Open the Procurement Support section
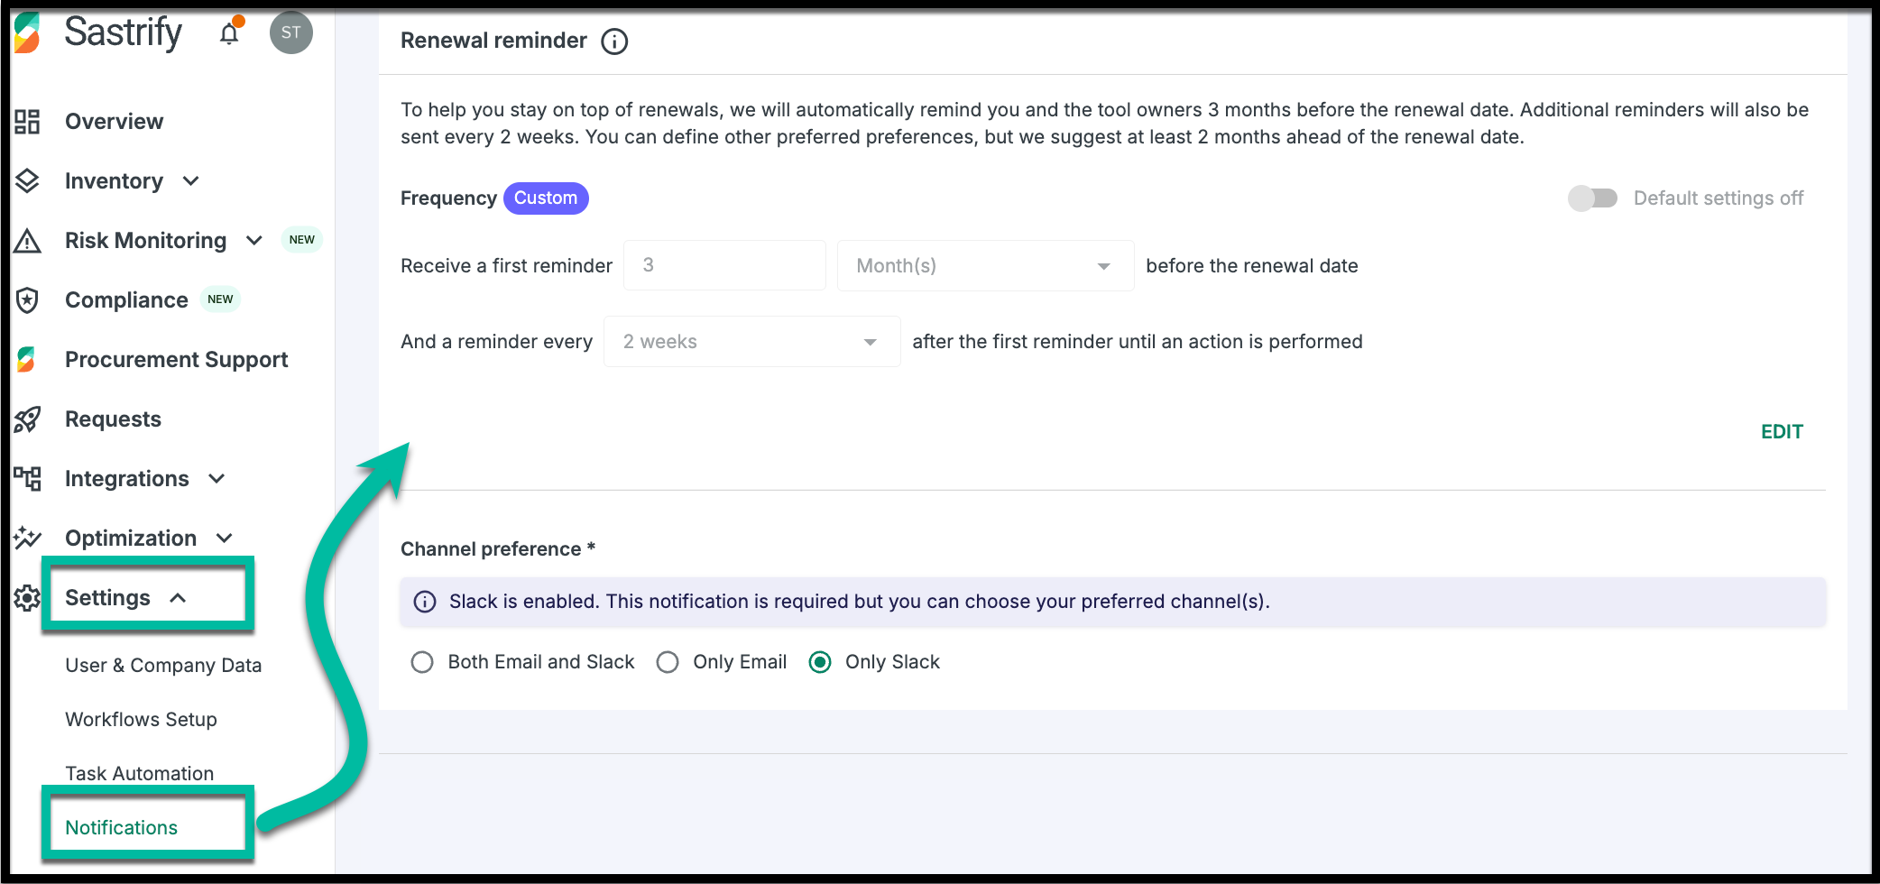 pos(176,360)
